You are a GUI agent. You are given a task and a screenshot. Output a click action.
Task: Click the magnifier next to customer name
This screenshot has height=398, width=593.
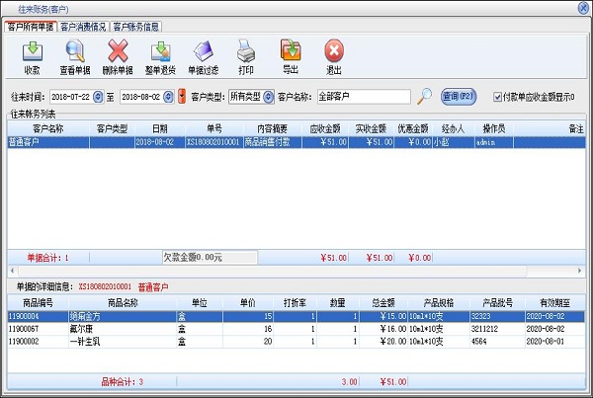(x=424, y=96)
